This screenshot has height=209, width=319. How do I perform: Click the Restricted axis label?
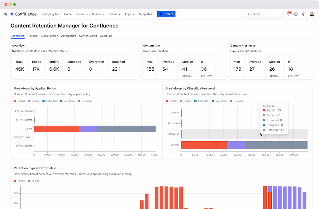coord(173,123)
